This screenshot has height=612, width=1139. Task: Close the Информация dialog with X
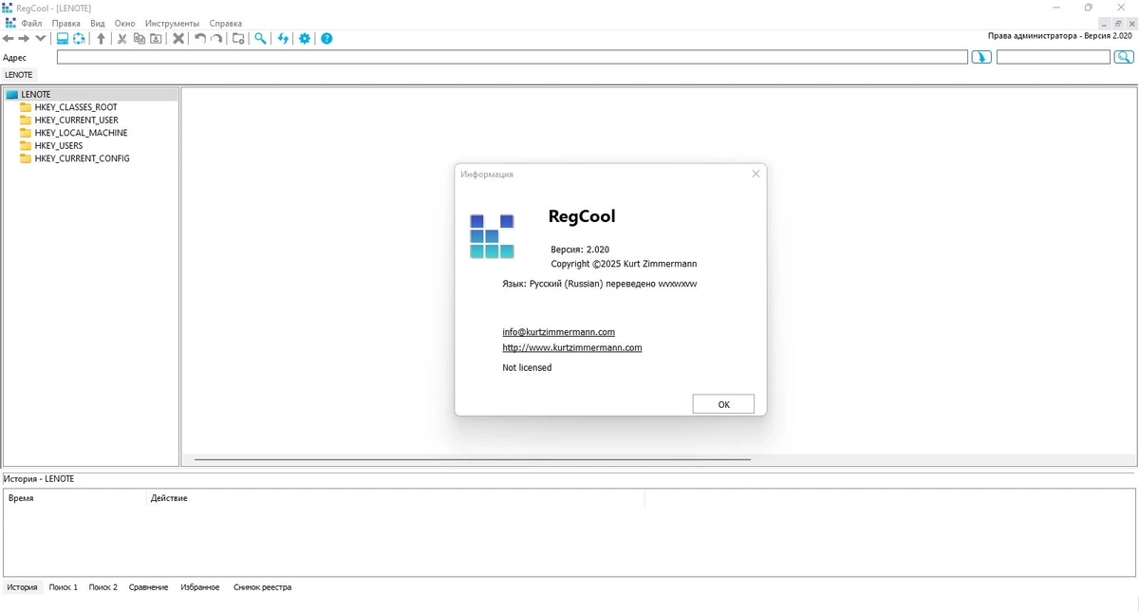coord(756,174)
